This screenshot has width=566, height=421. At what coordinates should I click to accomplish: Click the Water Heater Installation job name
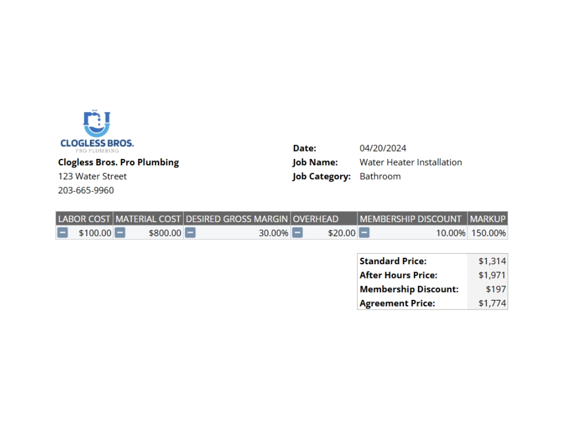tap(410, 162)
